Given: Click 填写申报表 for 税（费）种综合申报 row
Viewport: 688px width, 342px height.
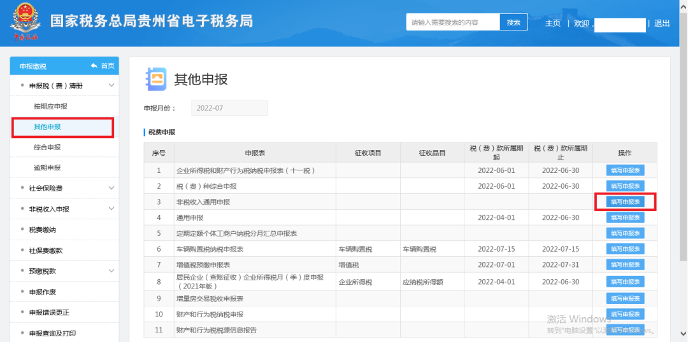Looking at the screenshot, I should 626,186.
